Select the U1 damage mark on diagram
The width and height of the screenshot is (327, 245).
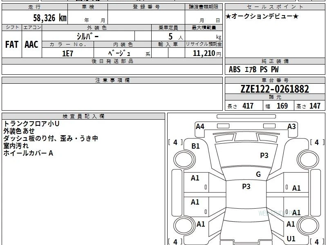(x=291, y=239)
